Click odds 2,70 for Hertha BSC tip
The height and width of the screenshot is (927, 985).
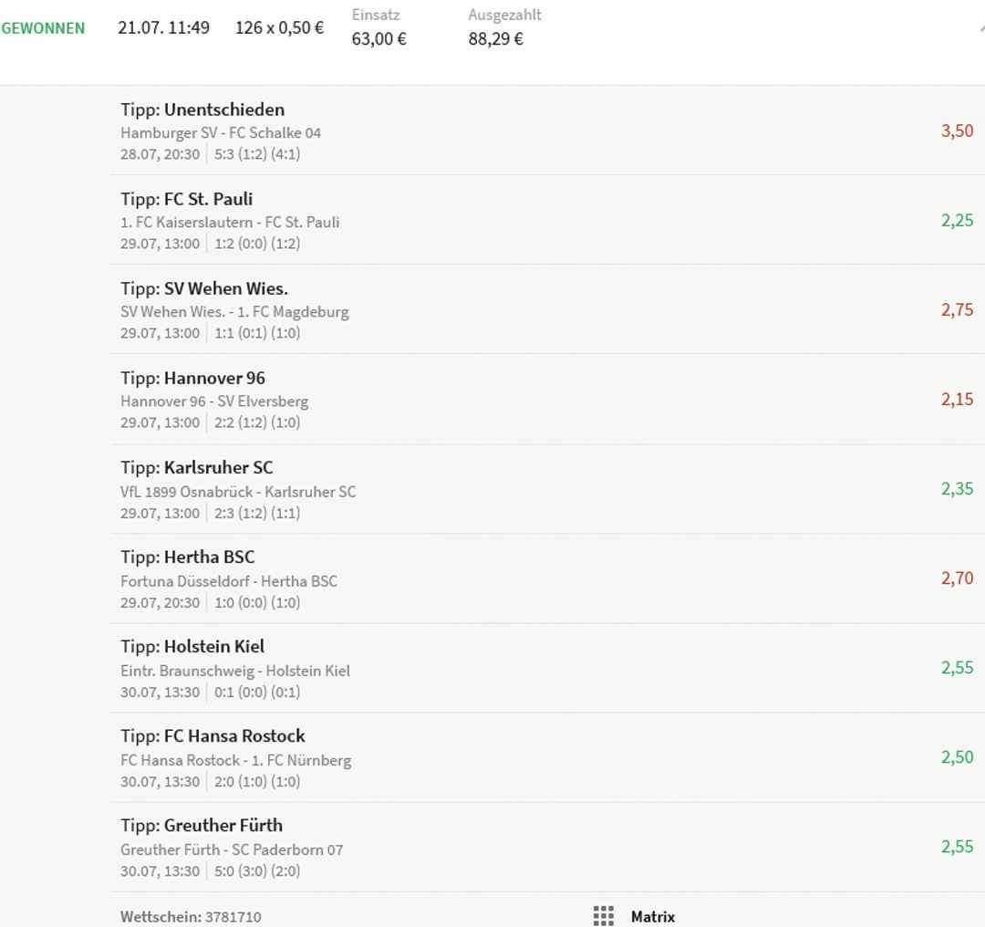point(957,578)
